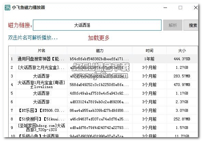The width and height of the screenshot is (202, 141).
Task: Select 大话西游 title in row 5
Action: coord(41,93)
